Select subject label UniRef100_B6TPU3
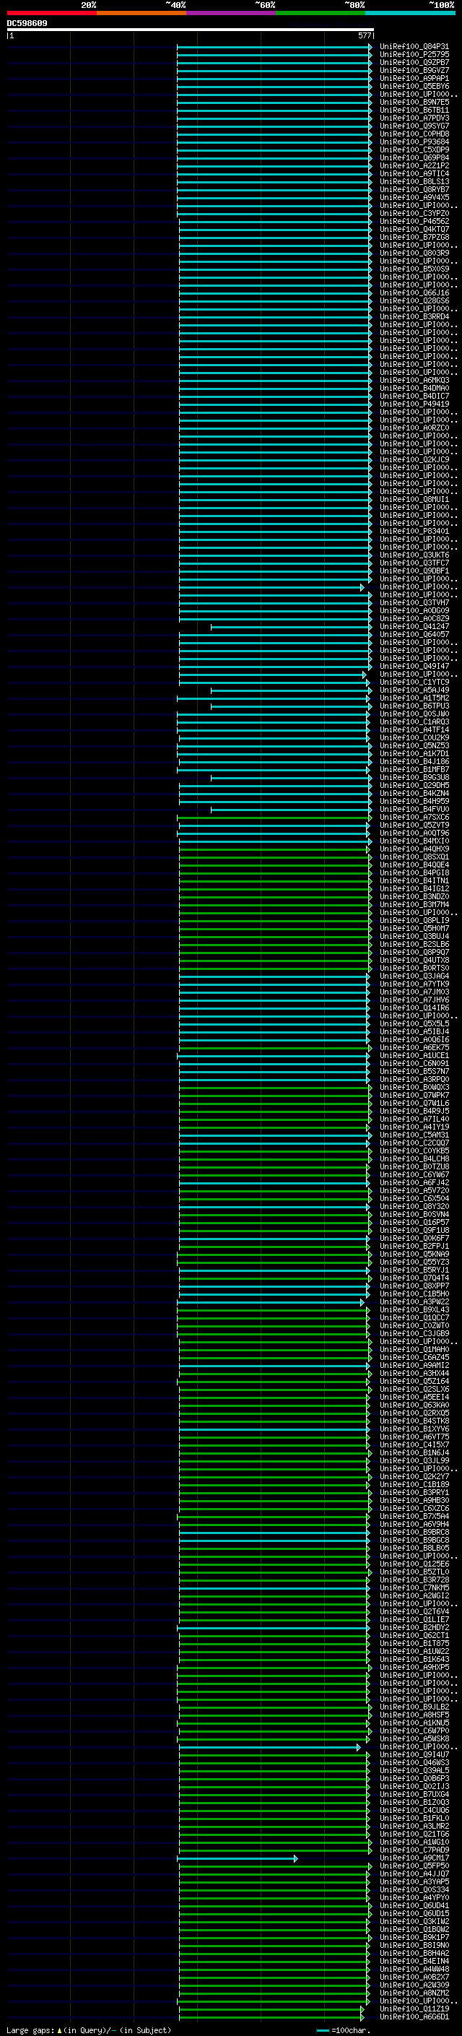 414,706
